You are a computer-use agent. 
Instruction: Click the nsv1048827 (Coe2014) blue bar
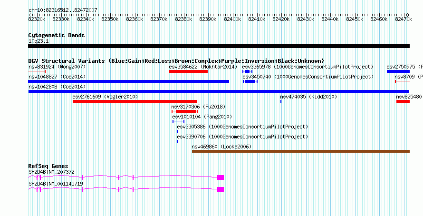[x=129, y=81]
